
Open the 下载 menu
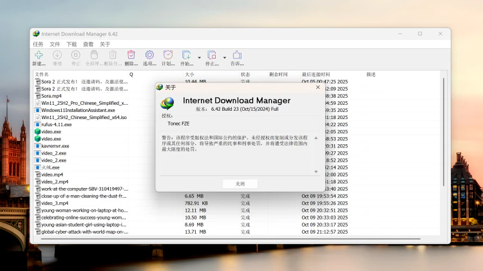[x=71, y=44]
